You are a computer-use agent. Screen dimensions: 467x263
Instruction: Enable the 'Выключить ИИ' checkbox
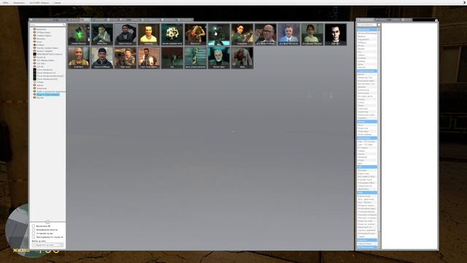pyautogui.click(x=34, y=226)
